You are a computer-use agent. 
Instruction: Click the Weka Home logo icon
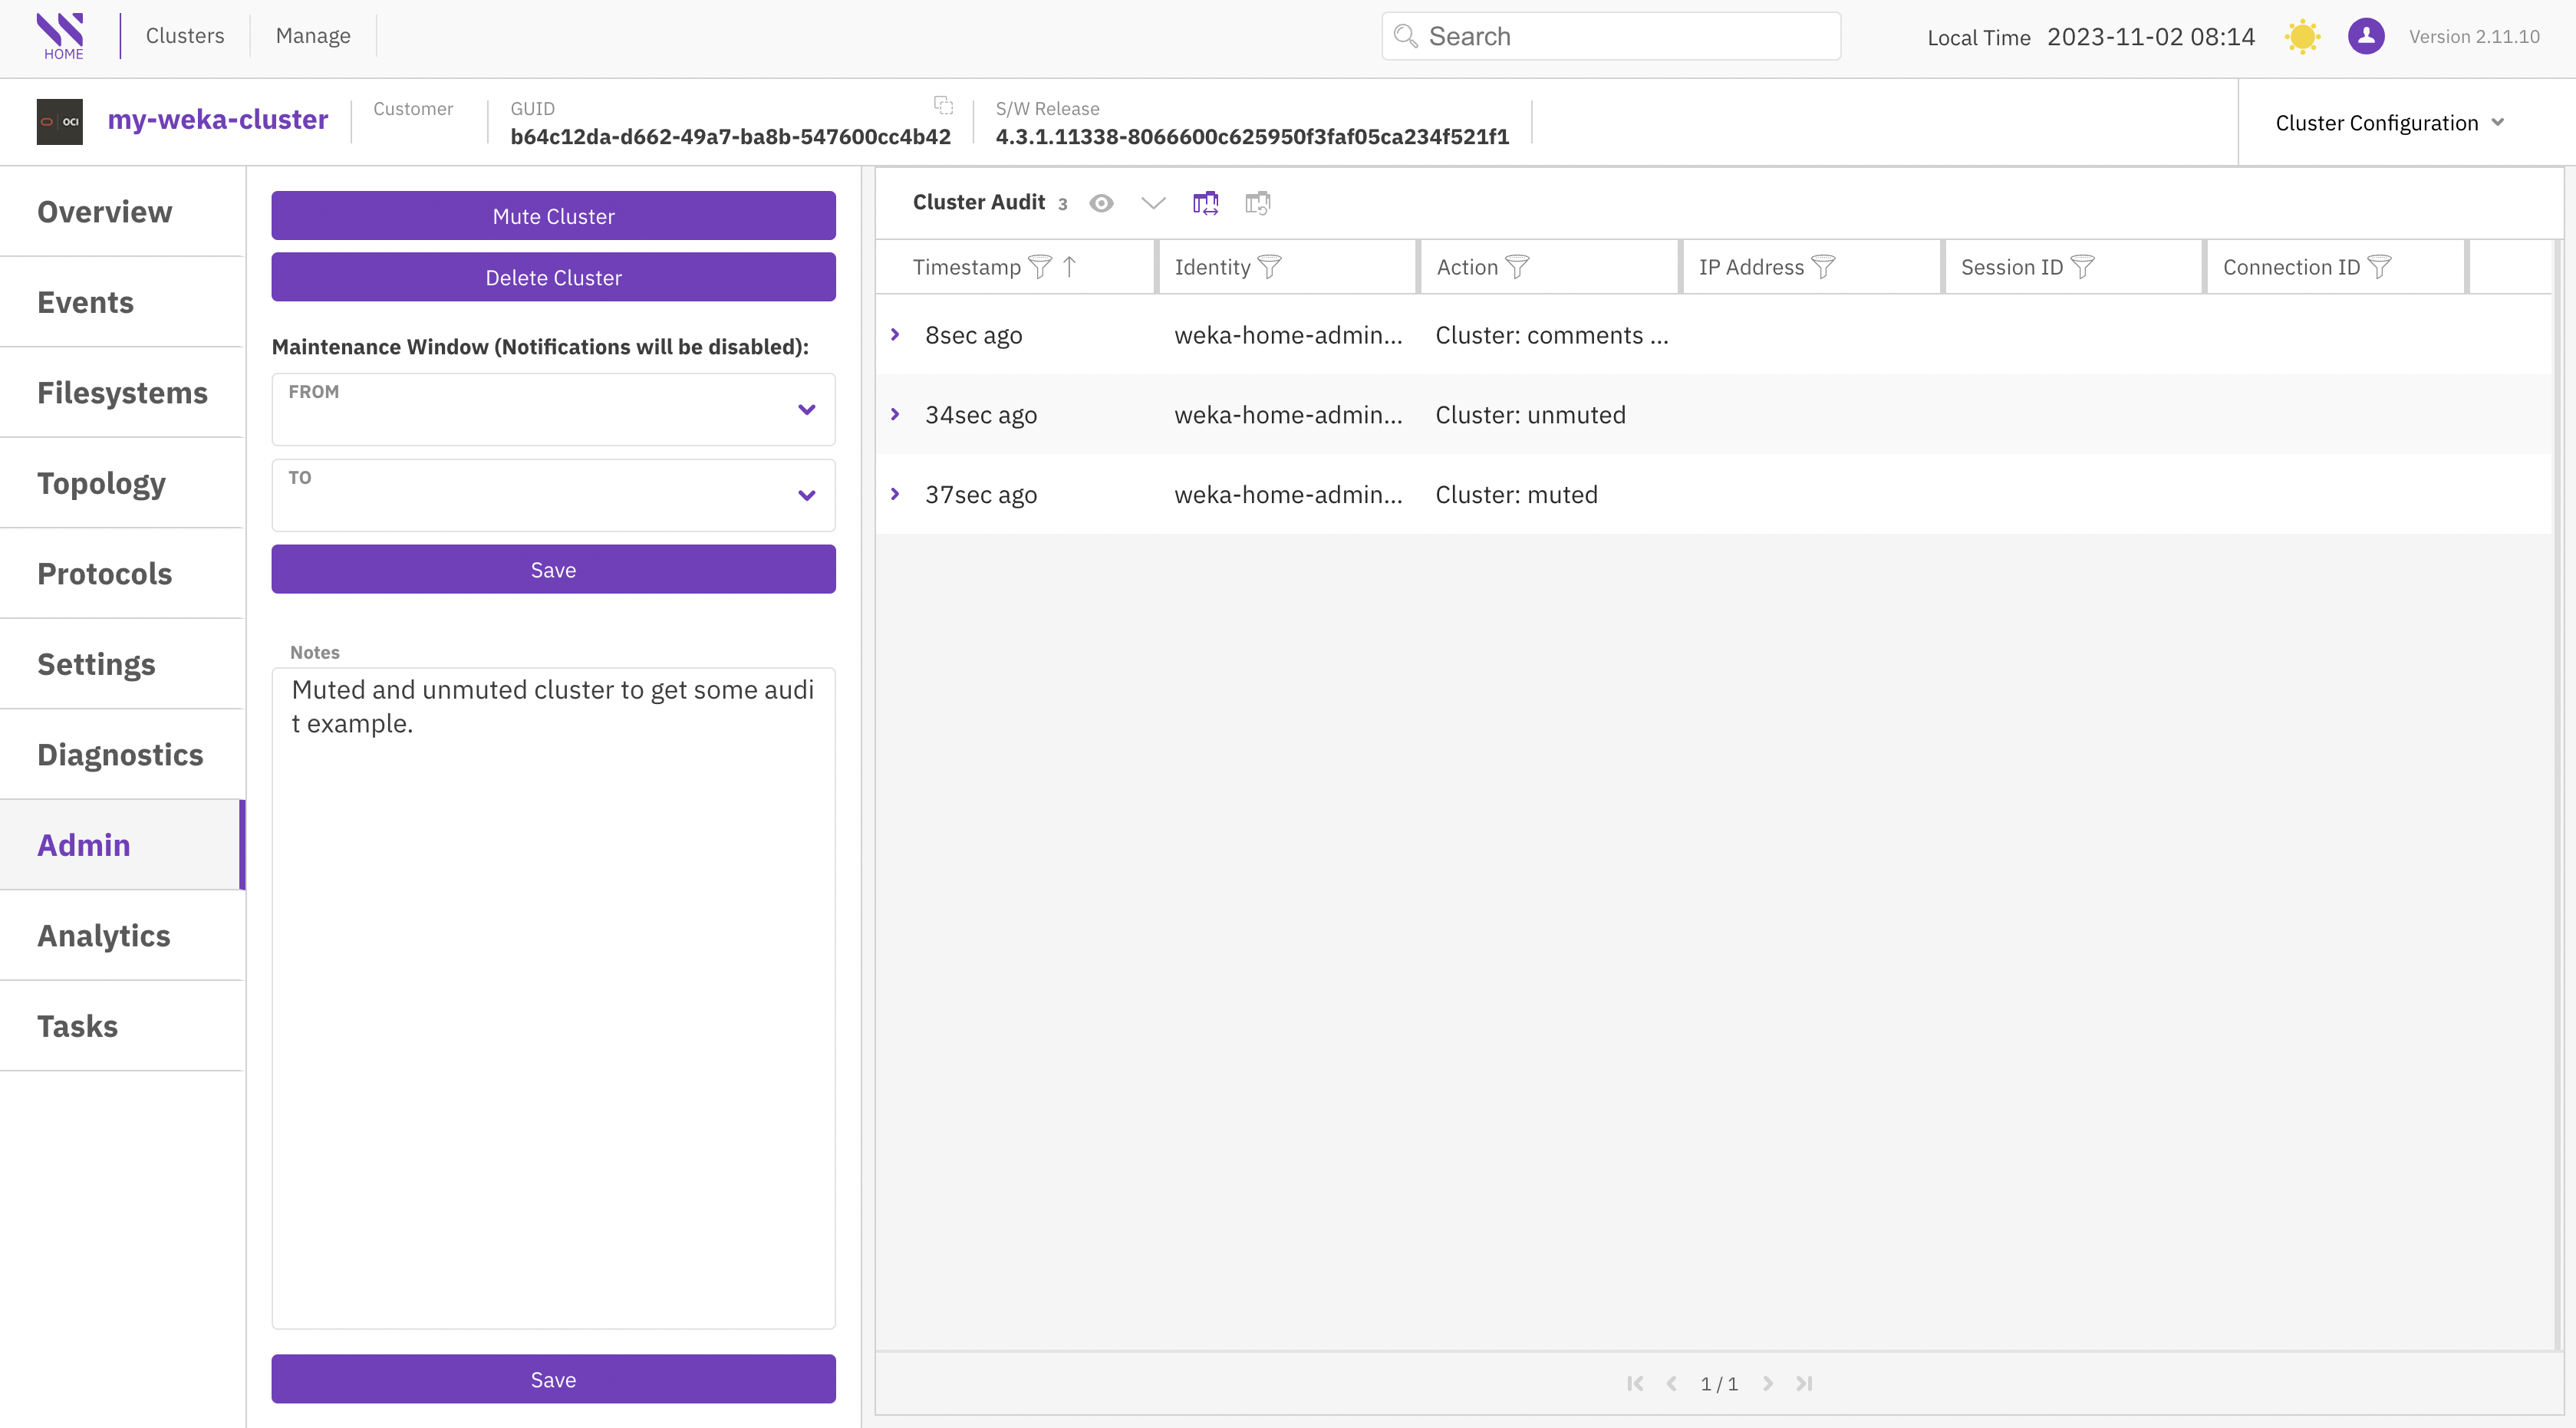(61, 36)
